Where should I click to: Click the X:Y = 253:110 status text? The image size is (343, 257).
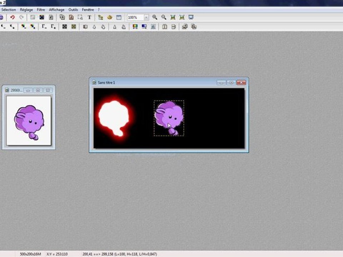tap(57, 254)
